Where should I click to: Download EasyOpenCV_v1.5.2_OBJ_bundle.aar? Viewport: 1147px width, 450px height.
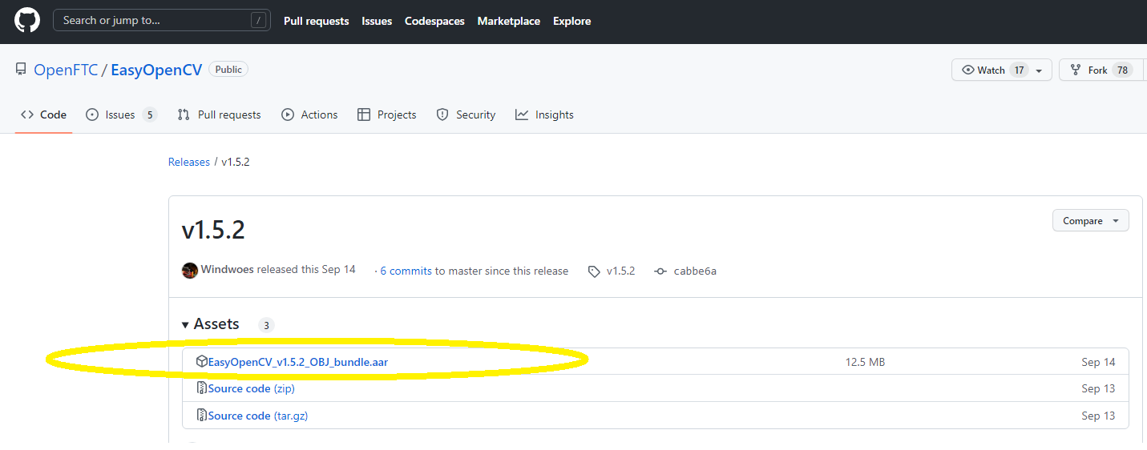point(297,362)
